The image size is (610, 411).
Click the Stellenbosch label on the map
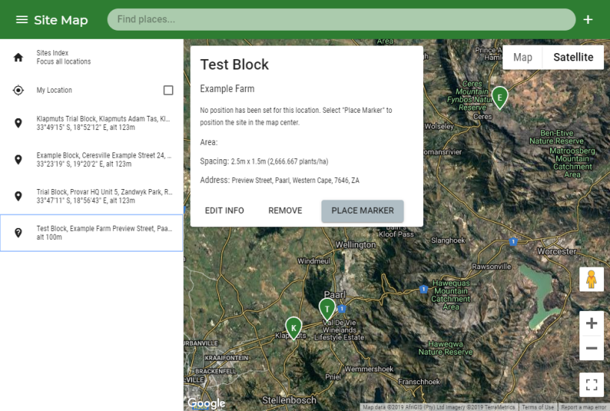click(x=289, y=400)
